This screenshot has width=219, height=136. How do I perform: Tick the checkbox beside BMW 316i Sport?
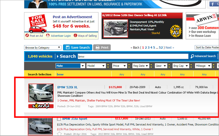tap(59, 119)
